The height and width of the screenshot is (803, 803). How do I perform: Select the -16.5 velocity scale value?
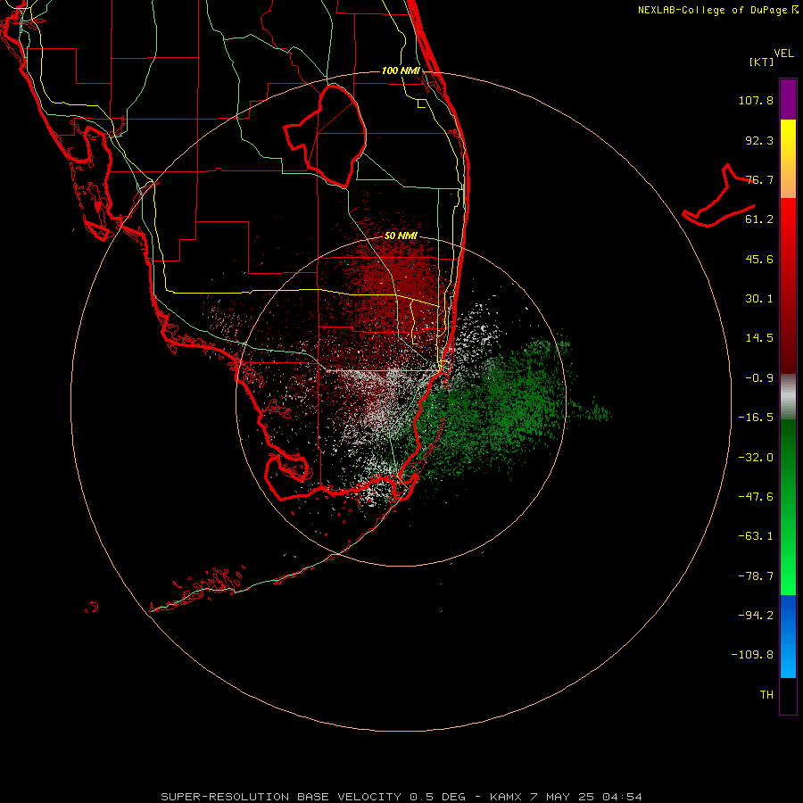(756, 418)
